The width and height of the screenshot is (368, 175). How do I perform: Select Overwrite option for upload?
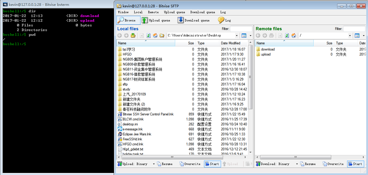click(x=190, y=164)
